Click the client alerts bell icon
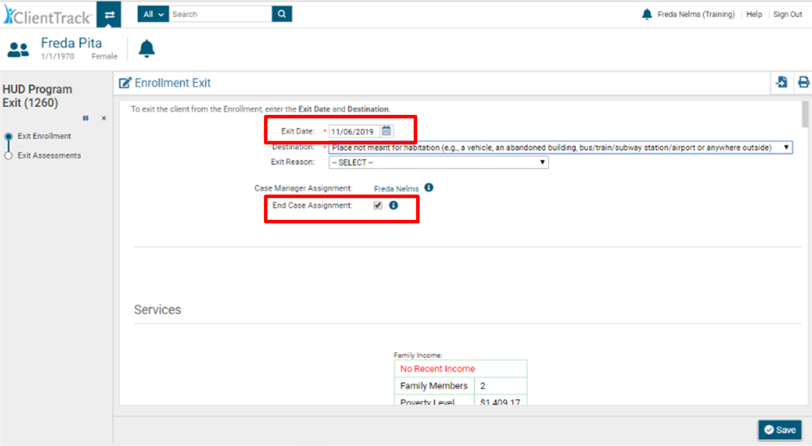812x446 pixels. coord(146,49)
